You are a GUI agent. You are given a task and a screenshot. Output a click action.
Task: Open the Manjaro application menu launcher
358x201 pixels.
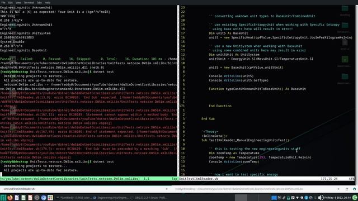[3, 198]
